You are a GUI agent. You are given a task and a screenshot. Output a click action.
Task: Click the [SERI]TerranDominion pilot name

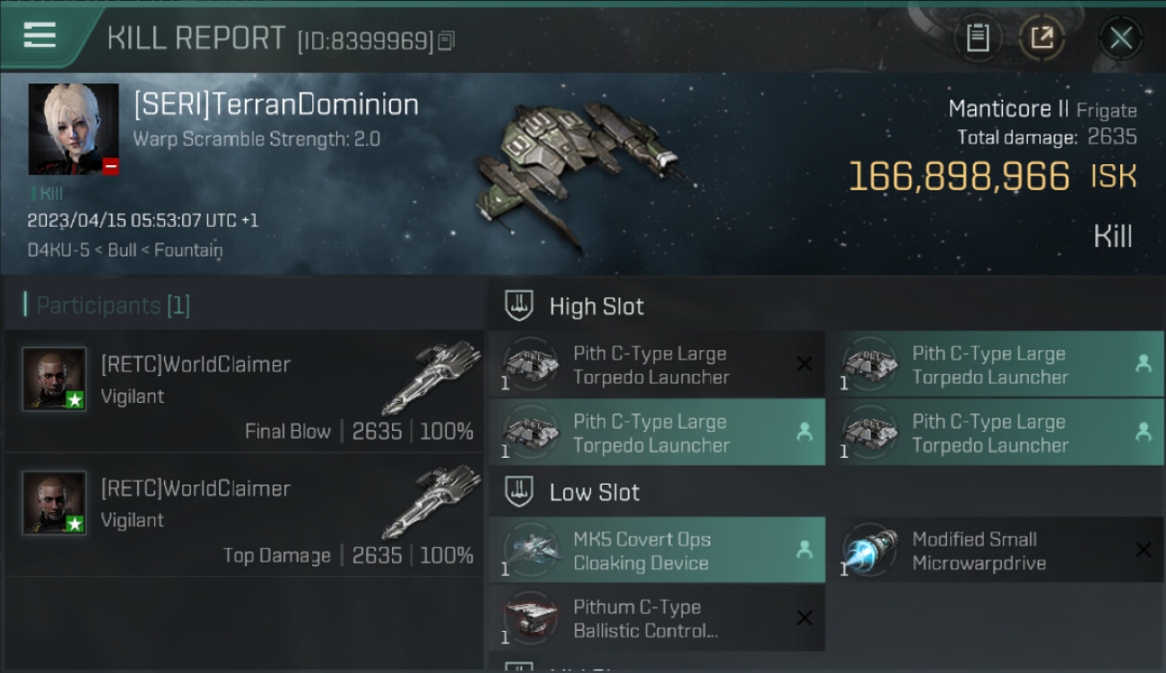coord(276,104)
